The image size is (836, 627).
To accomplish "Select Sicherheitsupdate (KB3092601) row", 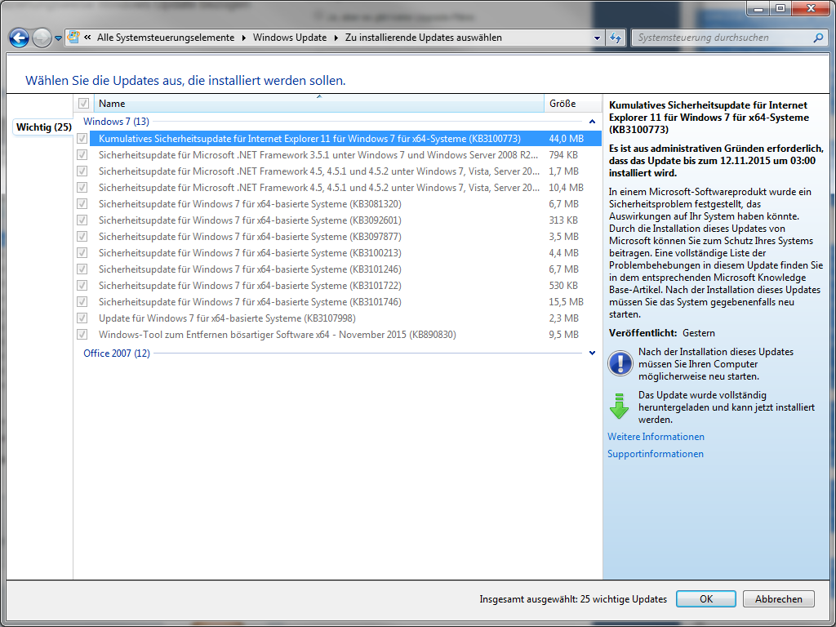I will (345, 220).
